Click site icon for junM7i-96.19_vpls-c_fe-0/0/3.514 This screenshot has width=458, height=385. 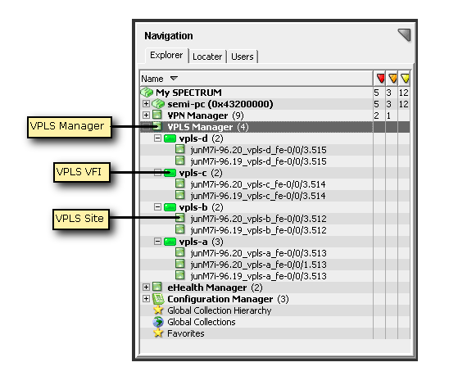(x=180, y=195)
